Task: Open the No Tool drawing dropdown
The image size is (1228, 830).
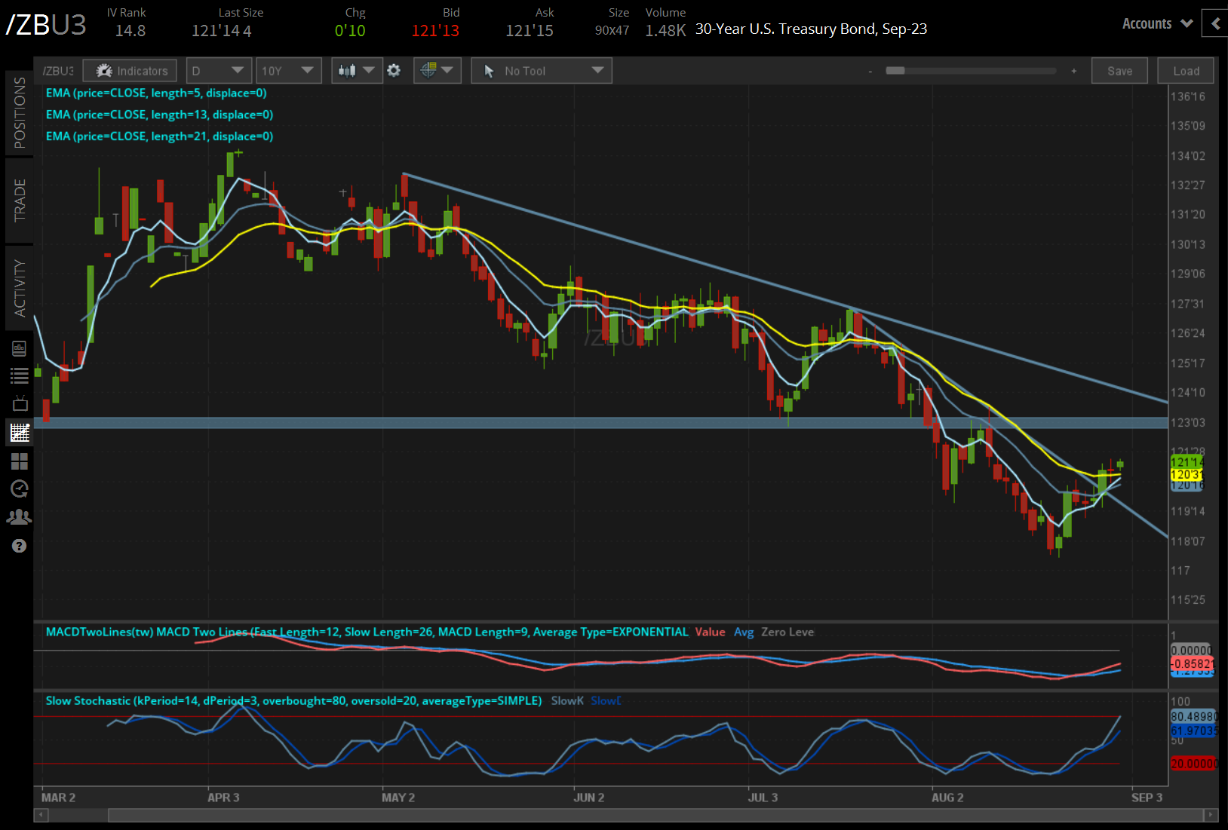Action: (x=542, y=71)
